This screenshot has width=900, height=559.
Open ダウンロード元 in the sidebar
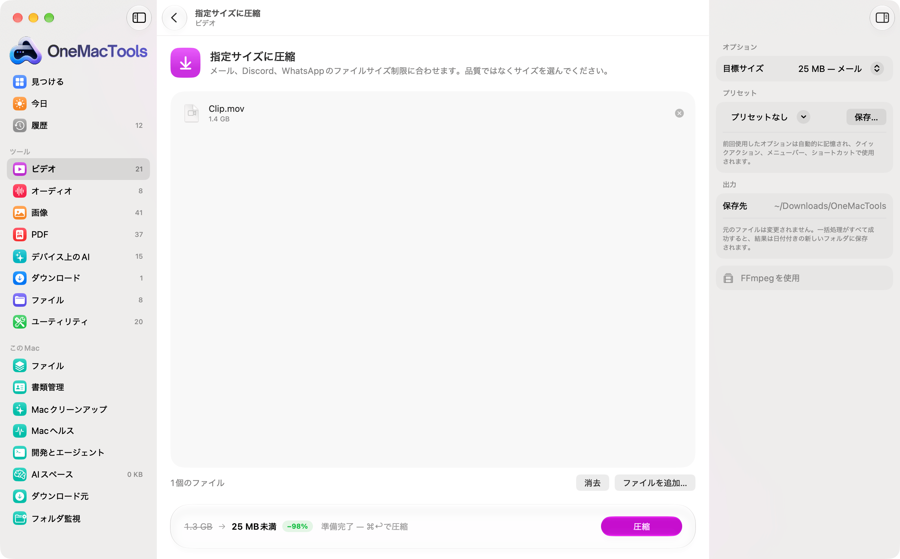78,496
